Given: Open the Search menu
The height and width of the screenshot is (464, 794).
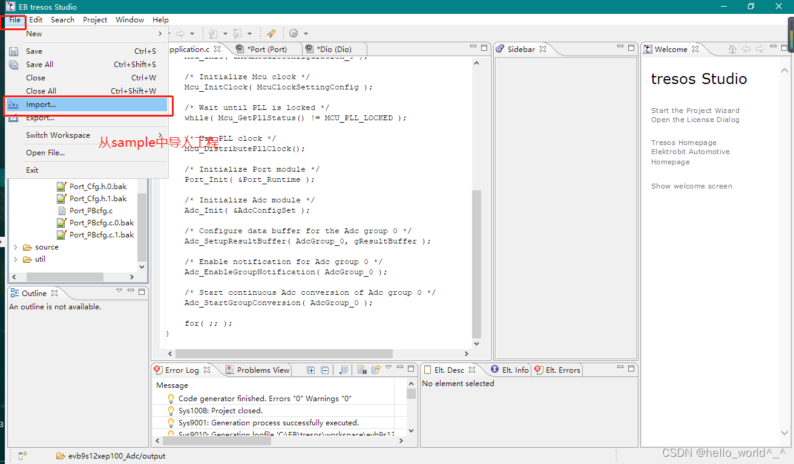Looking at the screenshot, I should coord(62,20).
